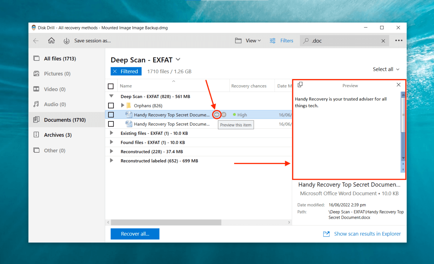Go back with the left arrow icon
This screenshot has width=434, height=264.
pos(36,41)
